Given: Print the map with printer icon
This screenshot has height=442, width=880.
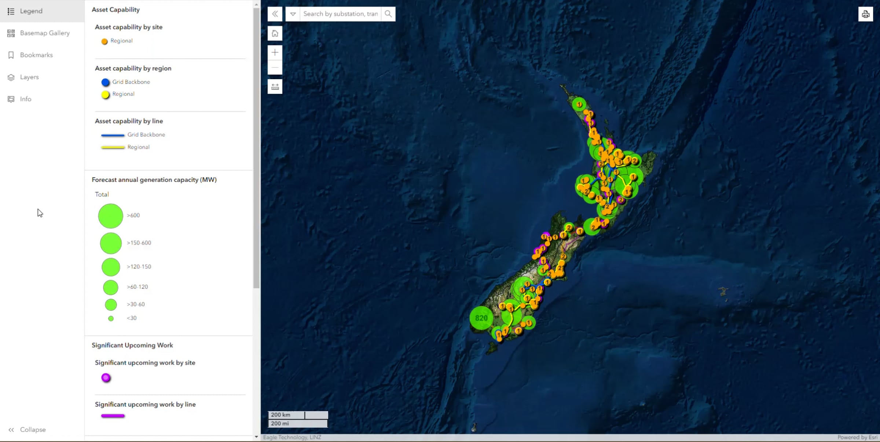Looking at the screenshot, I should pyautogui.click(x=866, y=14).
